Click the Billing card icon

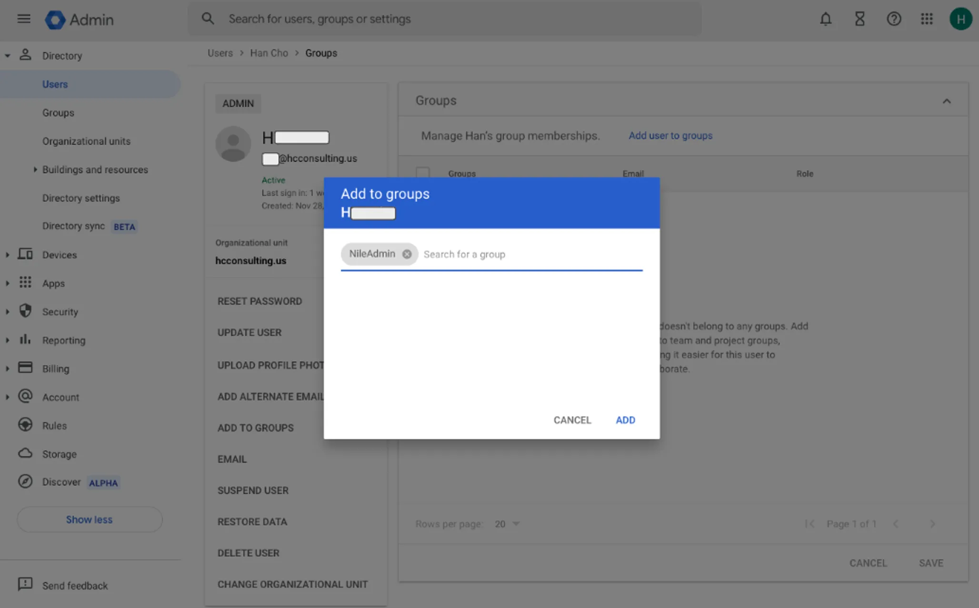click(25, 368)
